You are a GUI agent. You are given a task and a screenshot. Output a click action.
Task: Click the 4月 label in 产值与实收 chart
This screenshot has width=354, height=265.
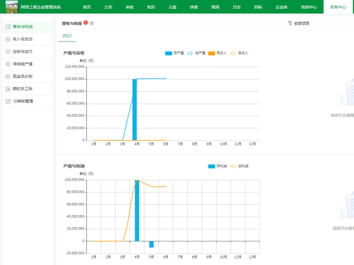coord(137,144)
